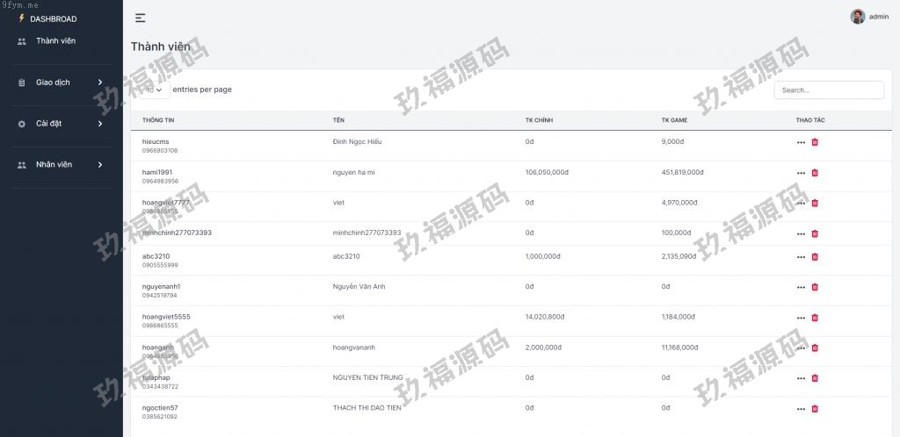Expand the Cài đặt sidebar menu
The image size is (900, 437).
coord(62,124)
